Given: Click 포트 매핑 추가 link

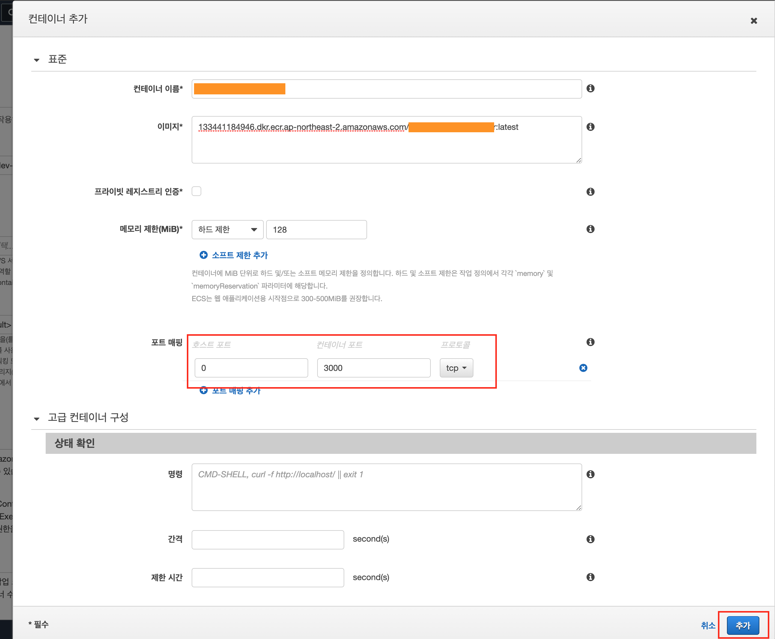Looking at the screenshot, I should [236, 391].
